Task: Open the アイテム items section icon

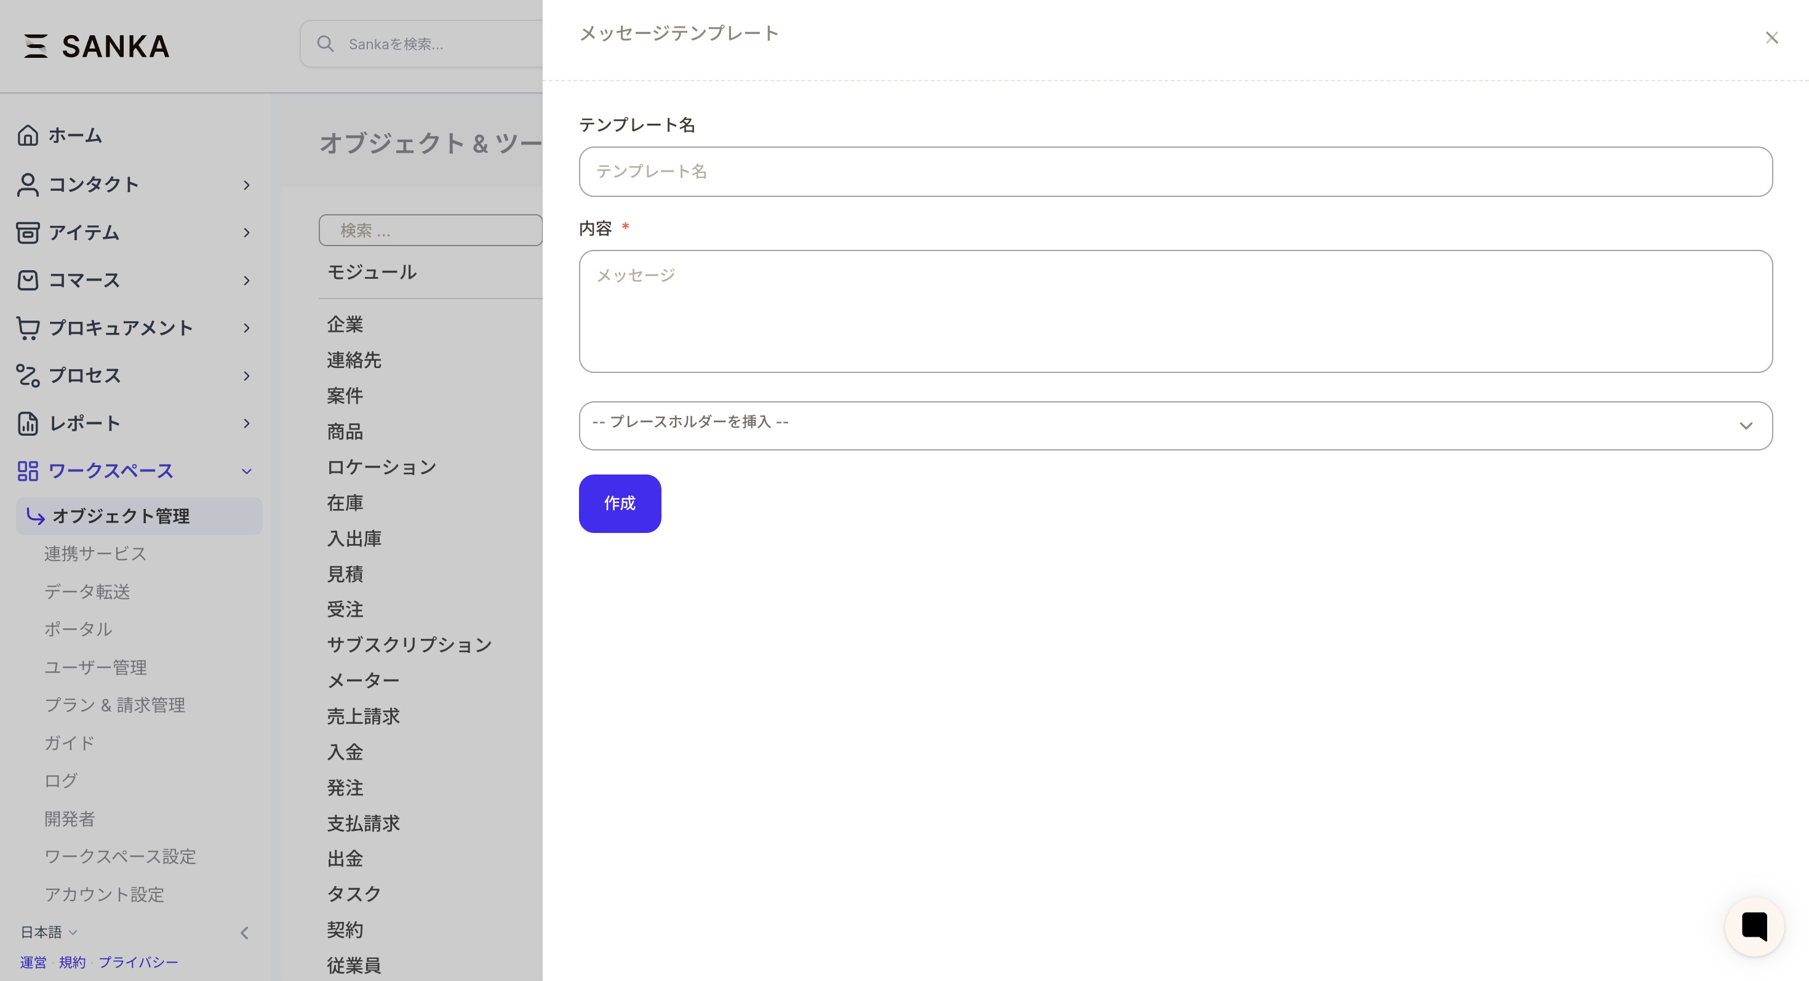Action: (x=28, y=233)
